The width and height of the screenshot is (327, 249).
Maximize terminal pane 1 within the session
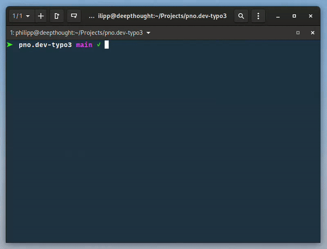click(298, 33)
